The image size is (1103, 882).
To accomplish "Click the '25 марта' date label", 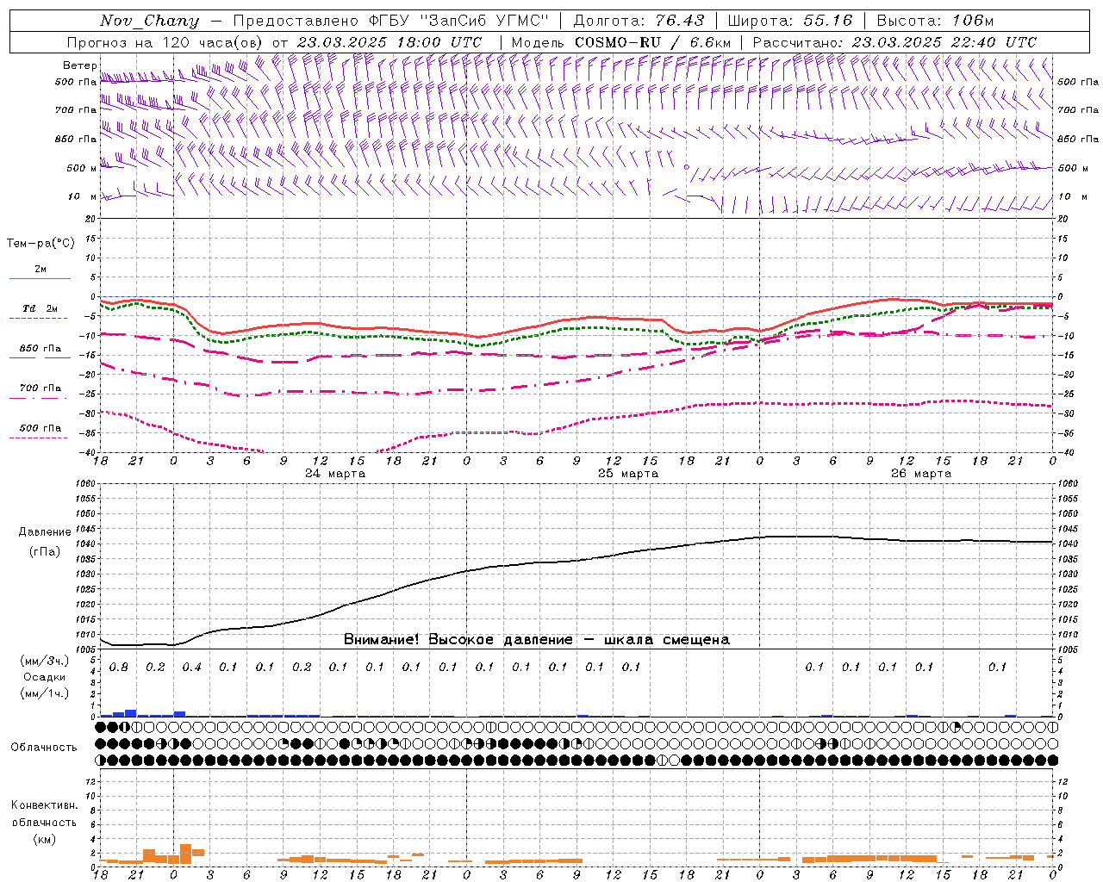I will click(x=628, y=474).
